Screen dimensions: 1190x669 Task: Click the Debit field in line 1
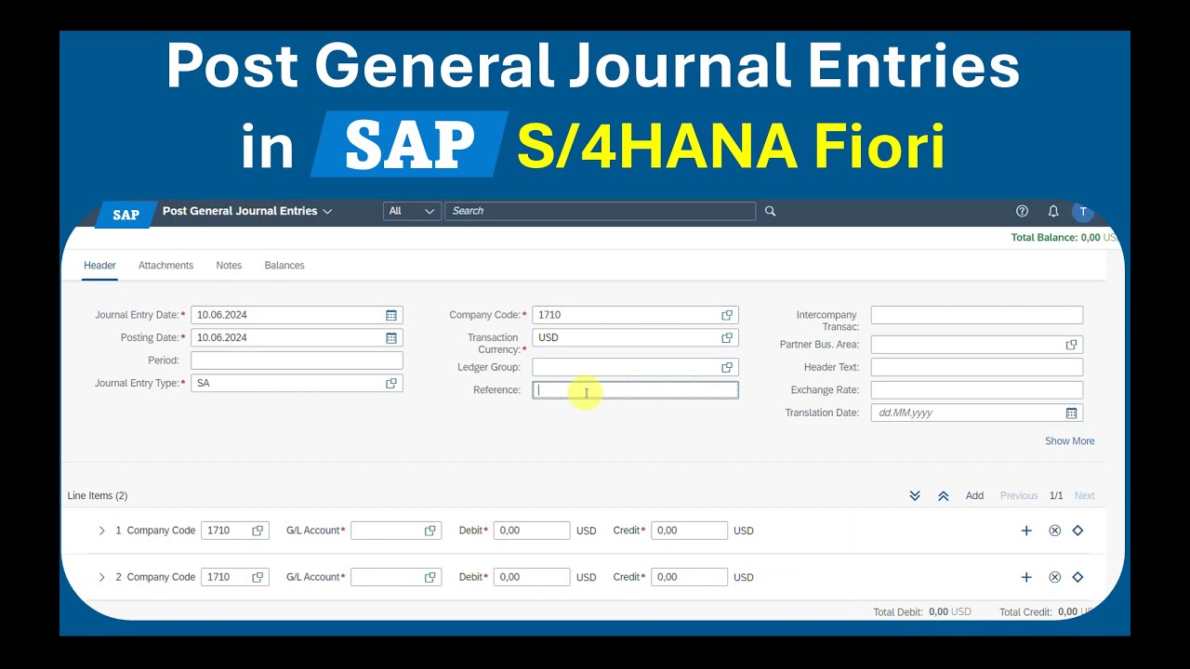pyautogui.click(x=532, y=531)
